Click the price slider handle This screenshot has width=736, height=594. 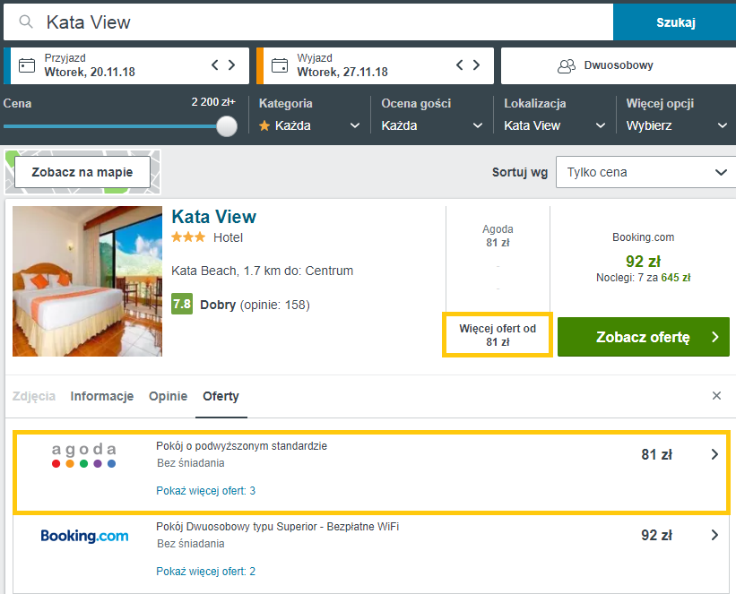(x=227, y=126)
